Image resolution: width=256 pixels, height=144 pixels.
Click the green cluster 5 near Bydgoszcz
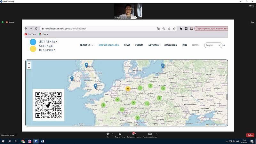coord(150,86)
